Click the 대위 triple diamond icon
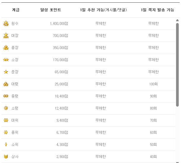 (6, 120)
